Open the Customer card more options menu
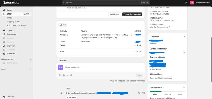The width and height of the screenshot is (212, 99). click(184, 37)
